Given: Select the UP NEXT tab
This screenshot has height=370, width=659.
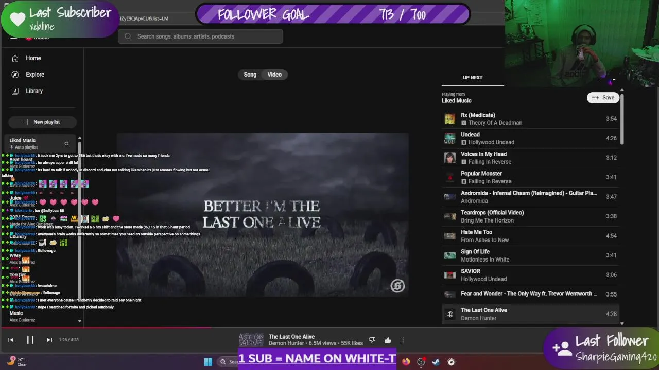Looking at the screenshot, I should click(473, 78).
